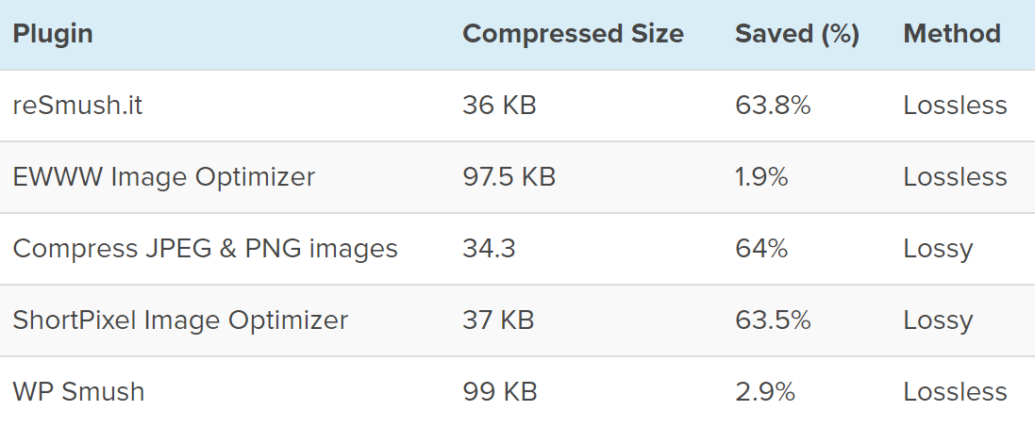Click the reSmush.it plugin name
The width and height of the screenshot is (1035, 427).
click(77, 106)
